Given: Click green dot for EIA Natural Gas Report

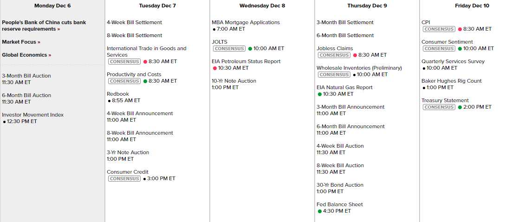Looking at the screenshot, I should point(320,94).
